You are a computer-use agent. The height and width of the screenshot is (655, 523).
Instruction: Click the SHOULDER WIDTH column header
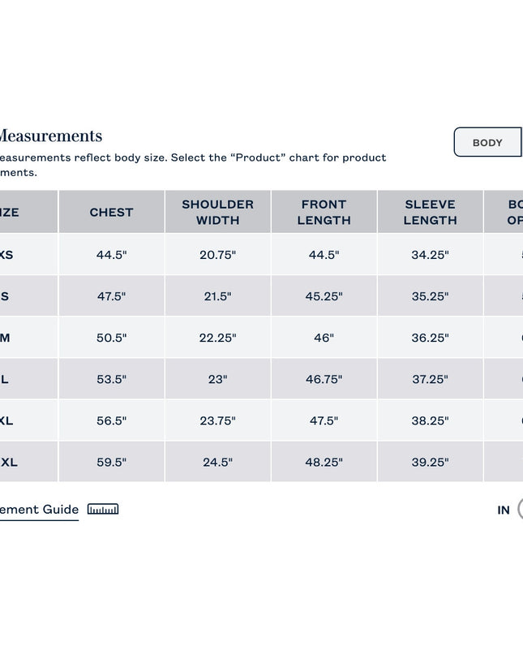[x=218, y=212]
